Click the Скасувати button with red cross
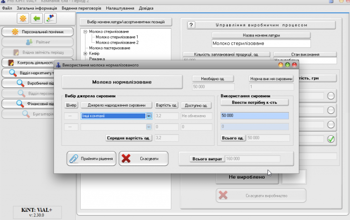350x220 pixels. [x=144, y=159]
